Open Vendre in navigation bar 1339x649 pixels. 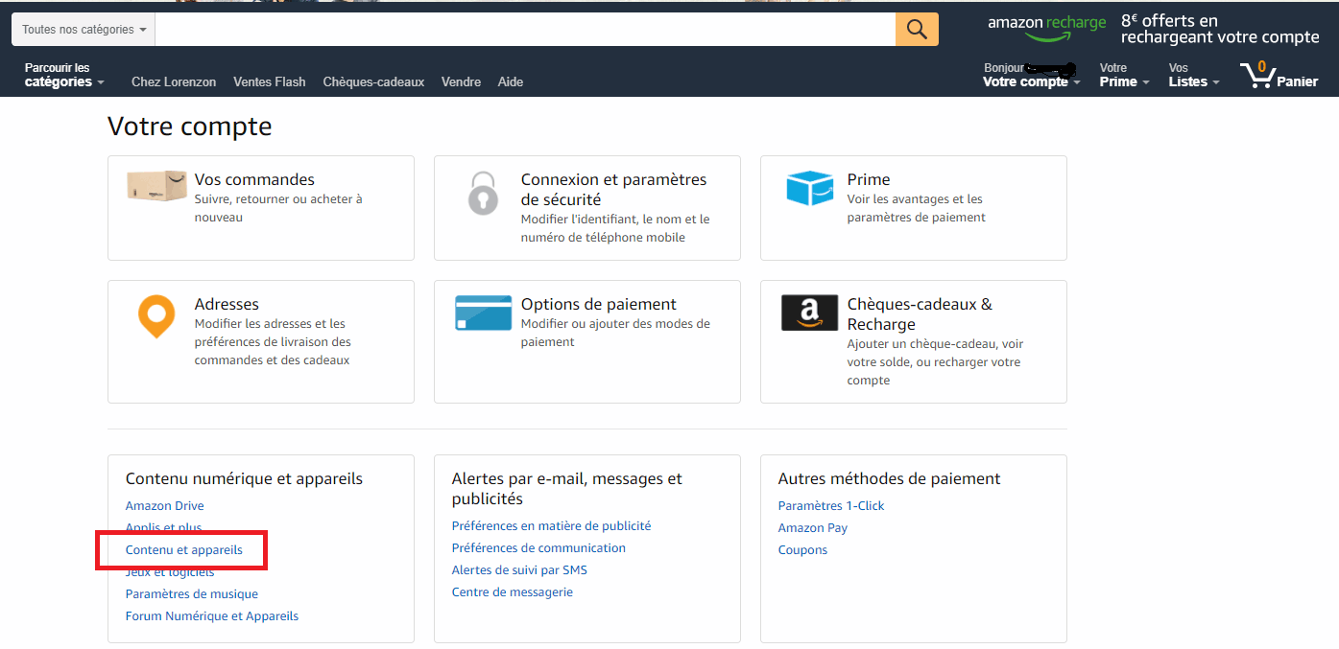[x=461, y=81]
